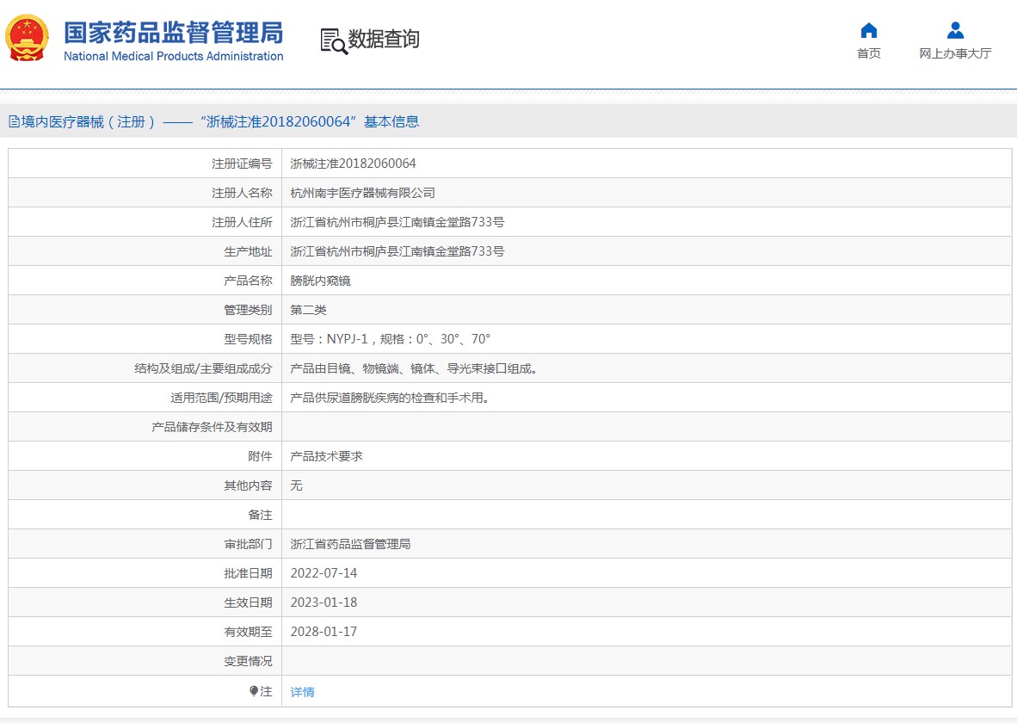Click the 备注 row label

(x=260, y=515)
